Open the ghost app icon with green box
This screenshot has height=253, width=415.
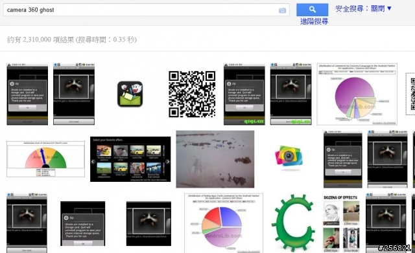pyautogui.click(x=130, y=94)
